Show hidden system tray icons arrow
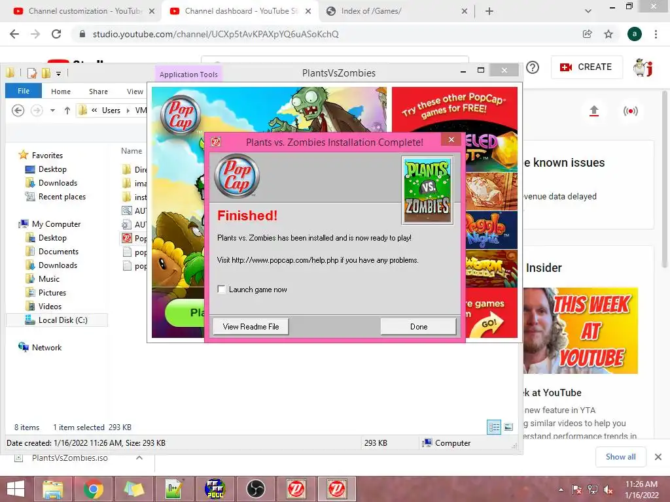 [561, 490]
